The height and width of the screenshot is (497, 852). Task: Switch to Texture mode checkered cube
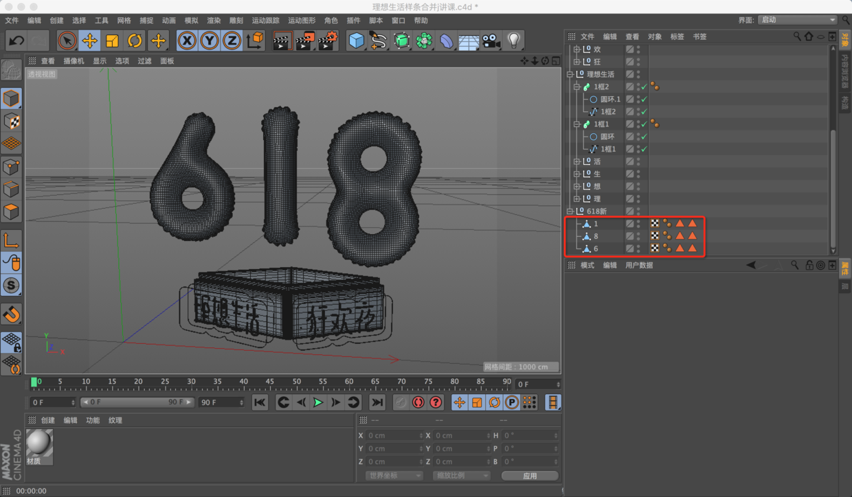[x=11, y=122]
